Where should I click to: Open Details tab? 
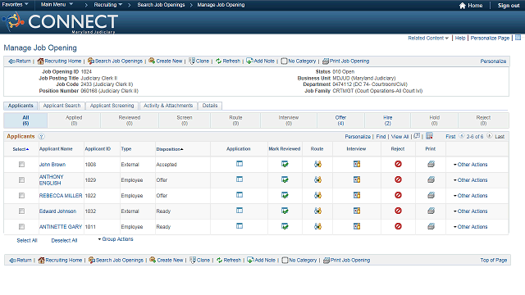coord(210,106)
